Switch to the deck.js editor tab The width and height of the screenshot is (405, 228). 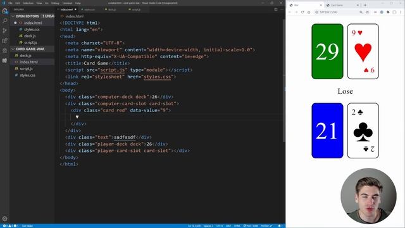[x=112, y=9]
